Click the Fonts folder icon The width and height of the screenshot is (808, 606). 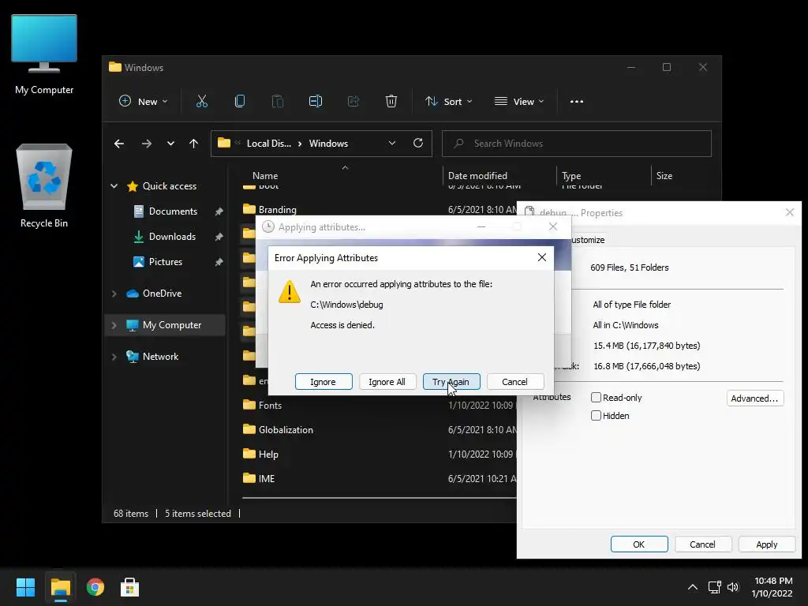coord(249,405)
